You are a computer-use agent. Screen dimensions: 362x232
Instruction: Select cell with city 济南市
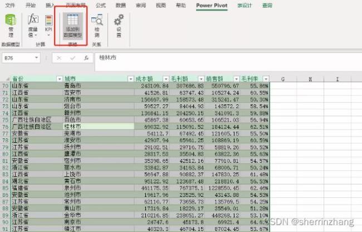99,99
